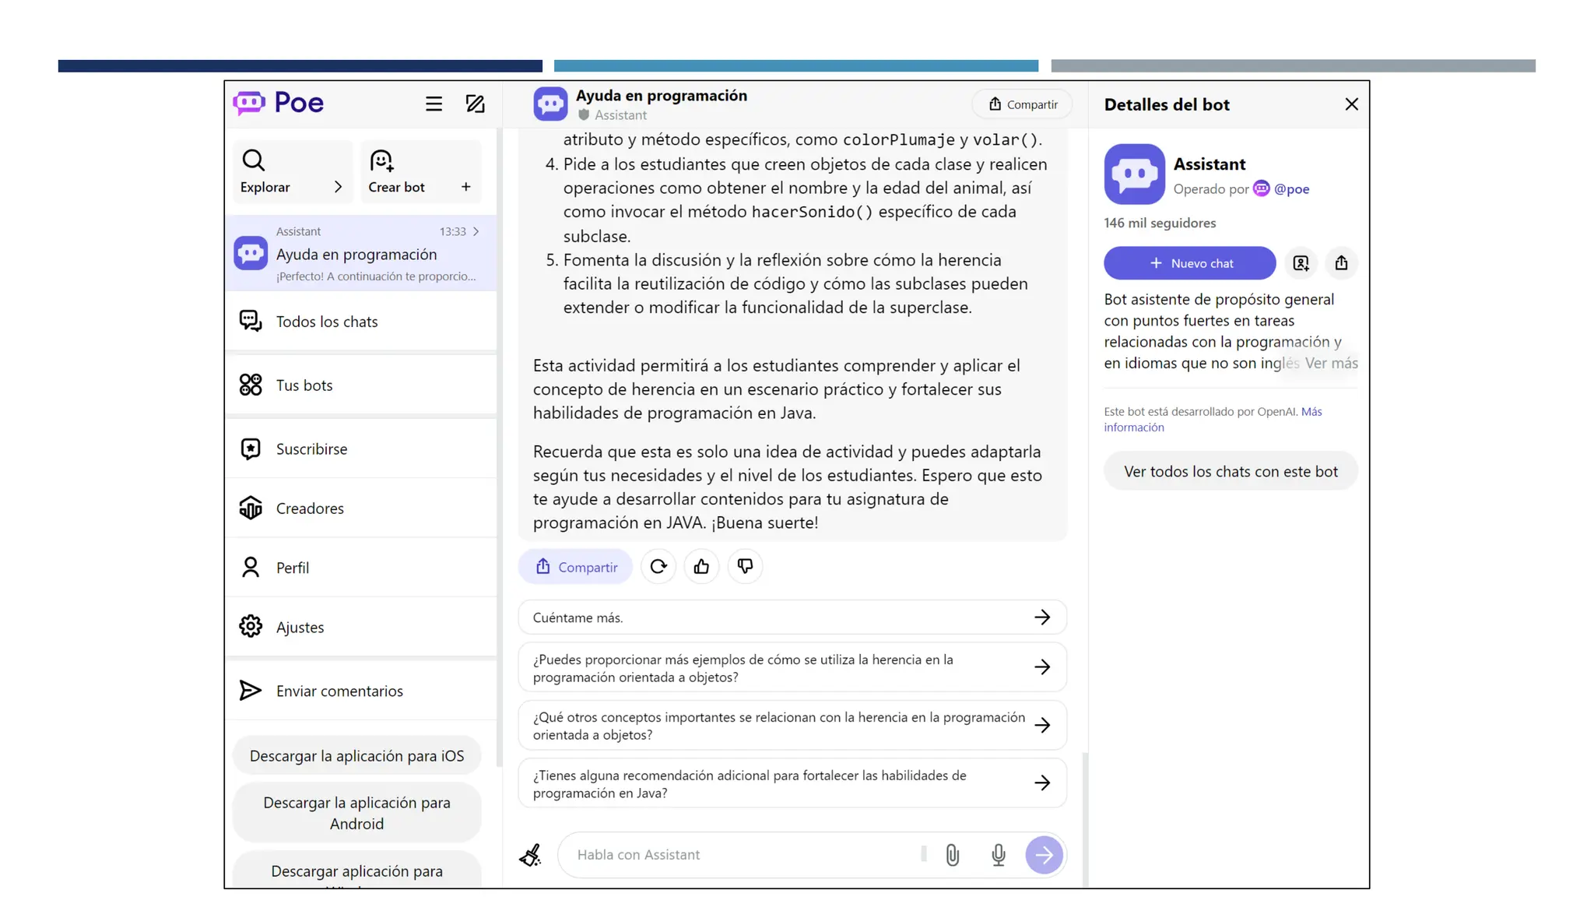The width and height of the screenshot is (1594, 897).
Task: Click the plus on Crear bot
Action: (465, 187)
